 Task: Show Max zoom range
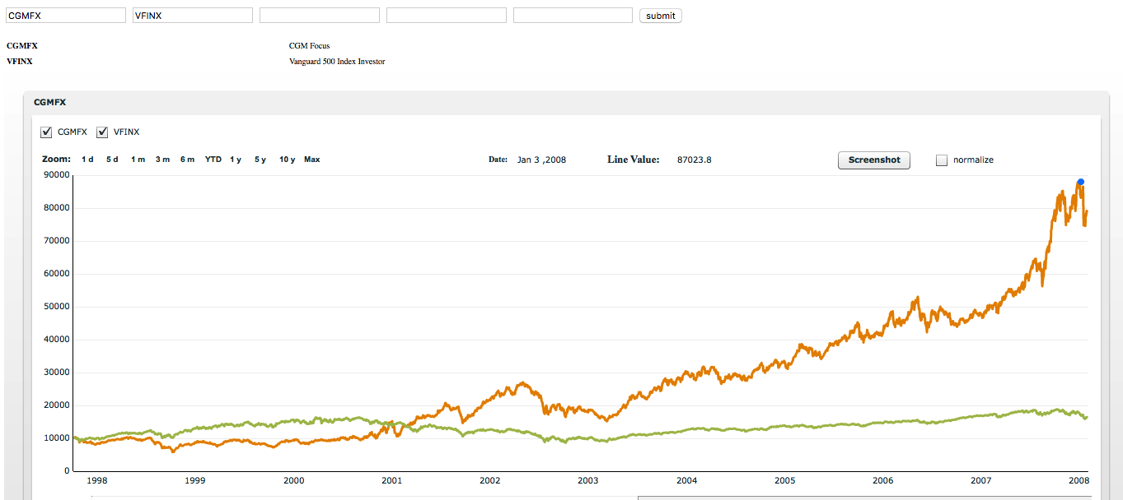click(311, 160)
